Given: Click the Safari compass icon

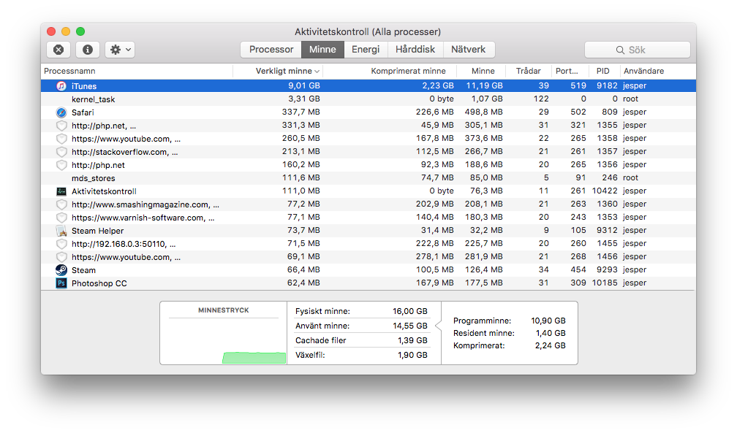Looking at the screenshot, I should pyautogui.click(x=61, y=112).
